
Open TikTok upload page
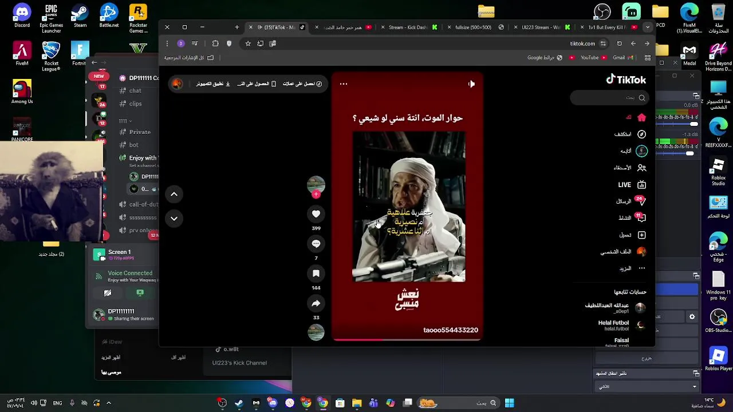[632, 235]
